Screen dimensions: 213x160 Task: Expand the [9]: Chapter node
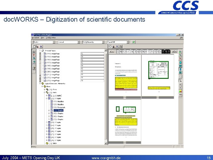point(47,140)
